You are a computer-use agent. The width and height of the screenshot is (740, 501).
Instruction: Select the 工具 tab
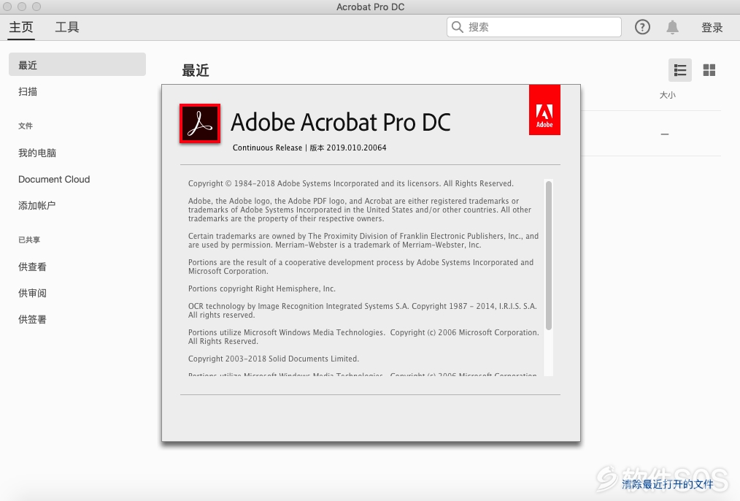[x=67, y=27]
